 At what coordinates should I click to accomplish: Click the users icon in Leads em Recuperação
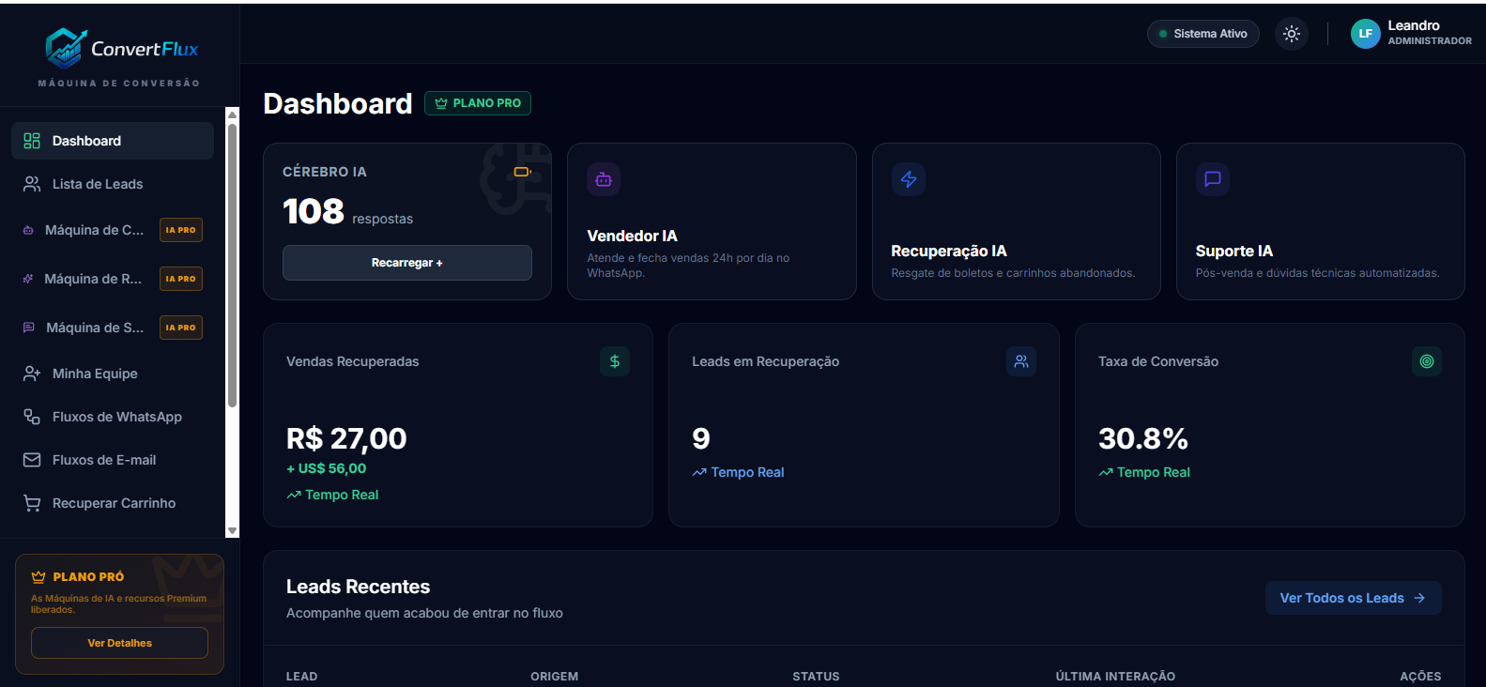click(1021, 361)
